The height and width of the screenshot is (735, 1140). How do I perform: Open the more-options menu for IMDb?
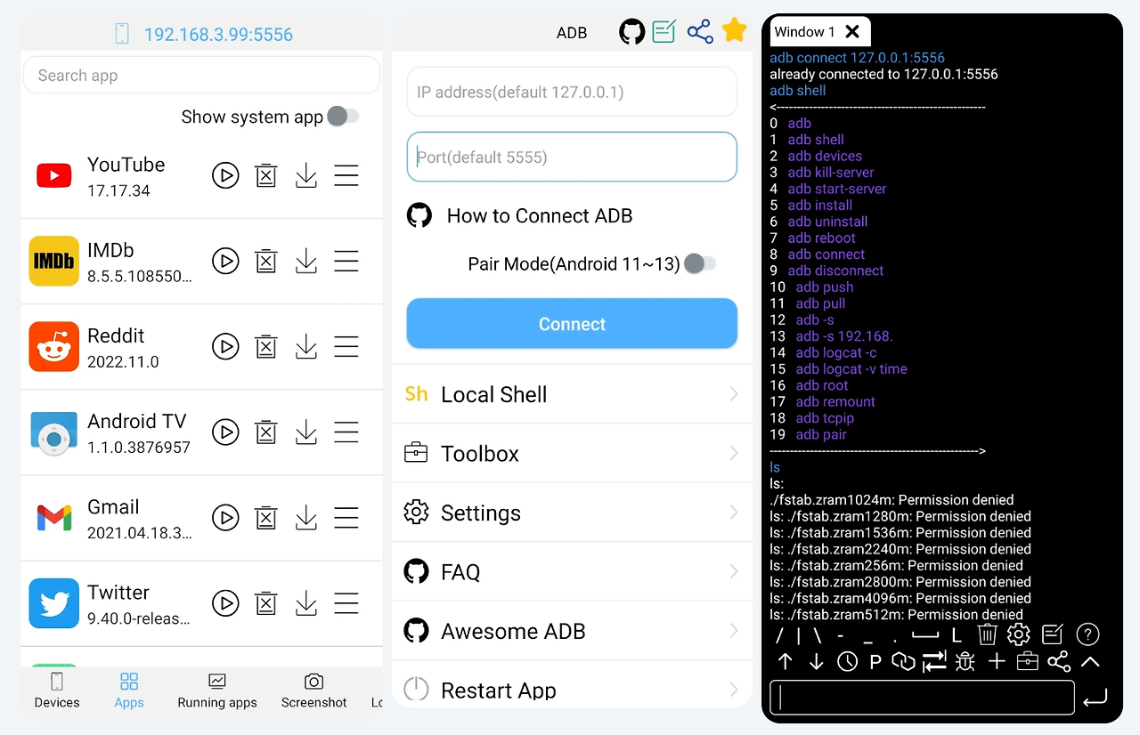[346, 261]
